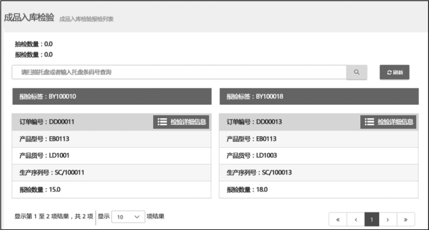Screen dimensions: 429x230
Task: Click 订单编号 DD00013 row text
Action: (254, 122)
